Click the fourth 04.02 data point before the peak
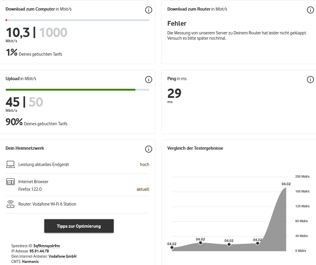The image size is (316, 265). (x=258, y=243)
